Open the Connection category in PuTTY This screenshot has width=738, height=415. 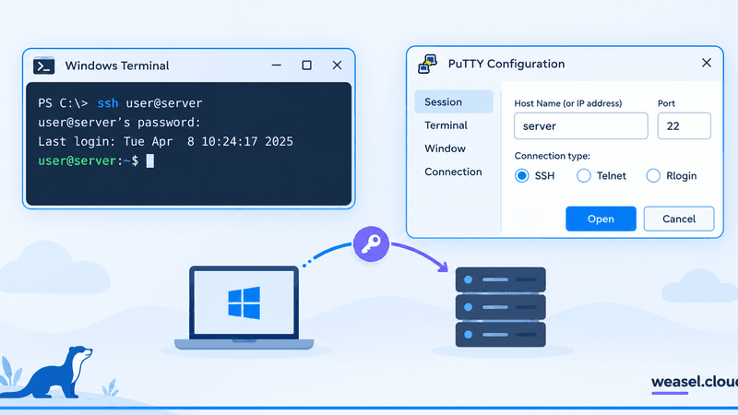pyautogui.click(x=453, y=172)
